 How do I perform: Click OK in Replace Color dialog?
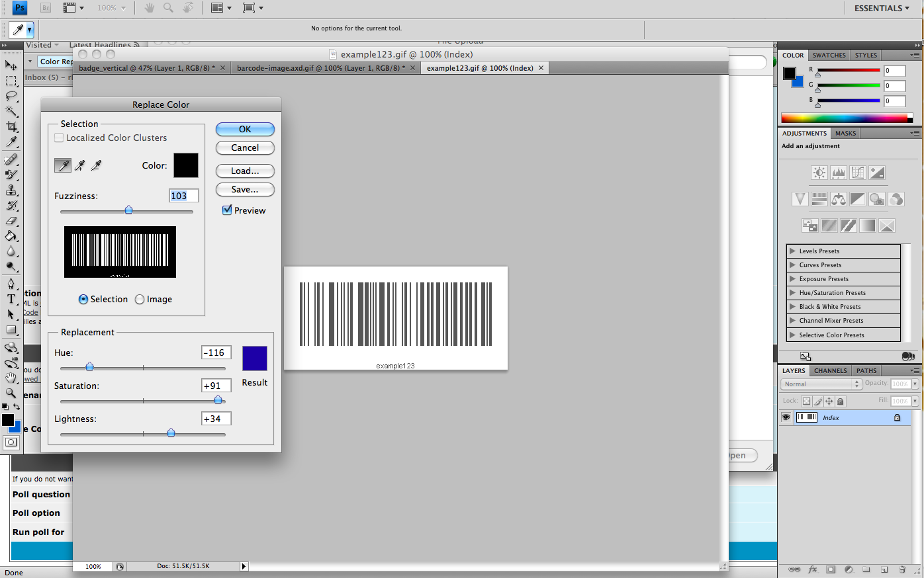[x=245, y=130]
